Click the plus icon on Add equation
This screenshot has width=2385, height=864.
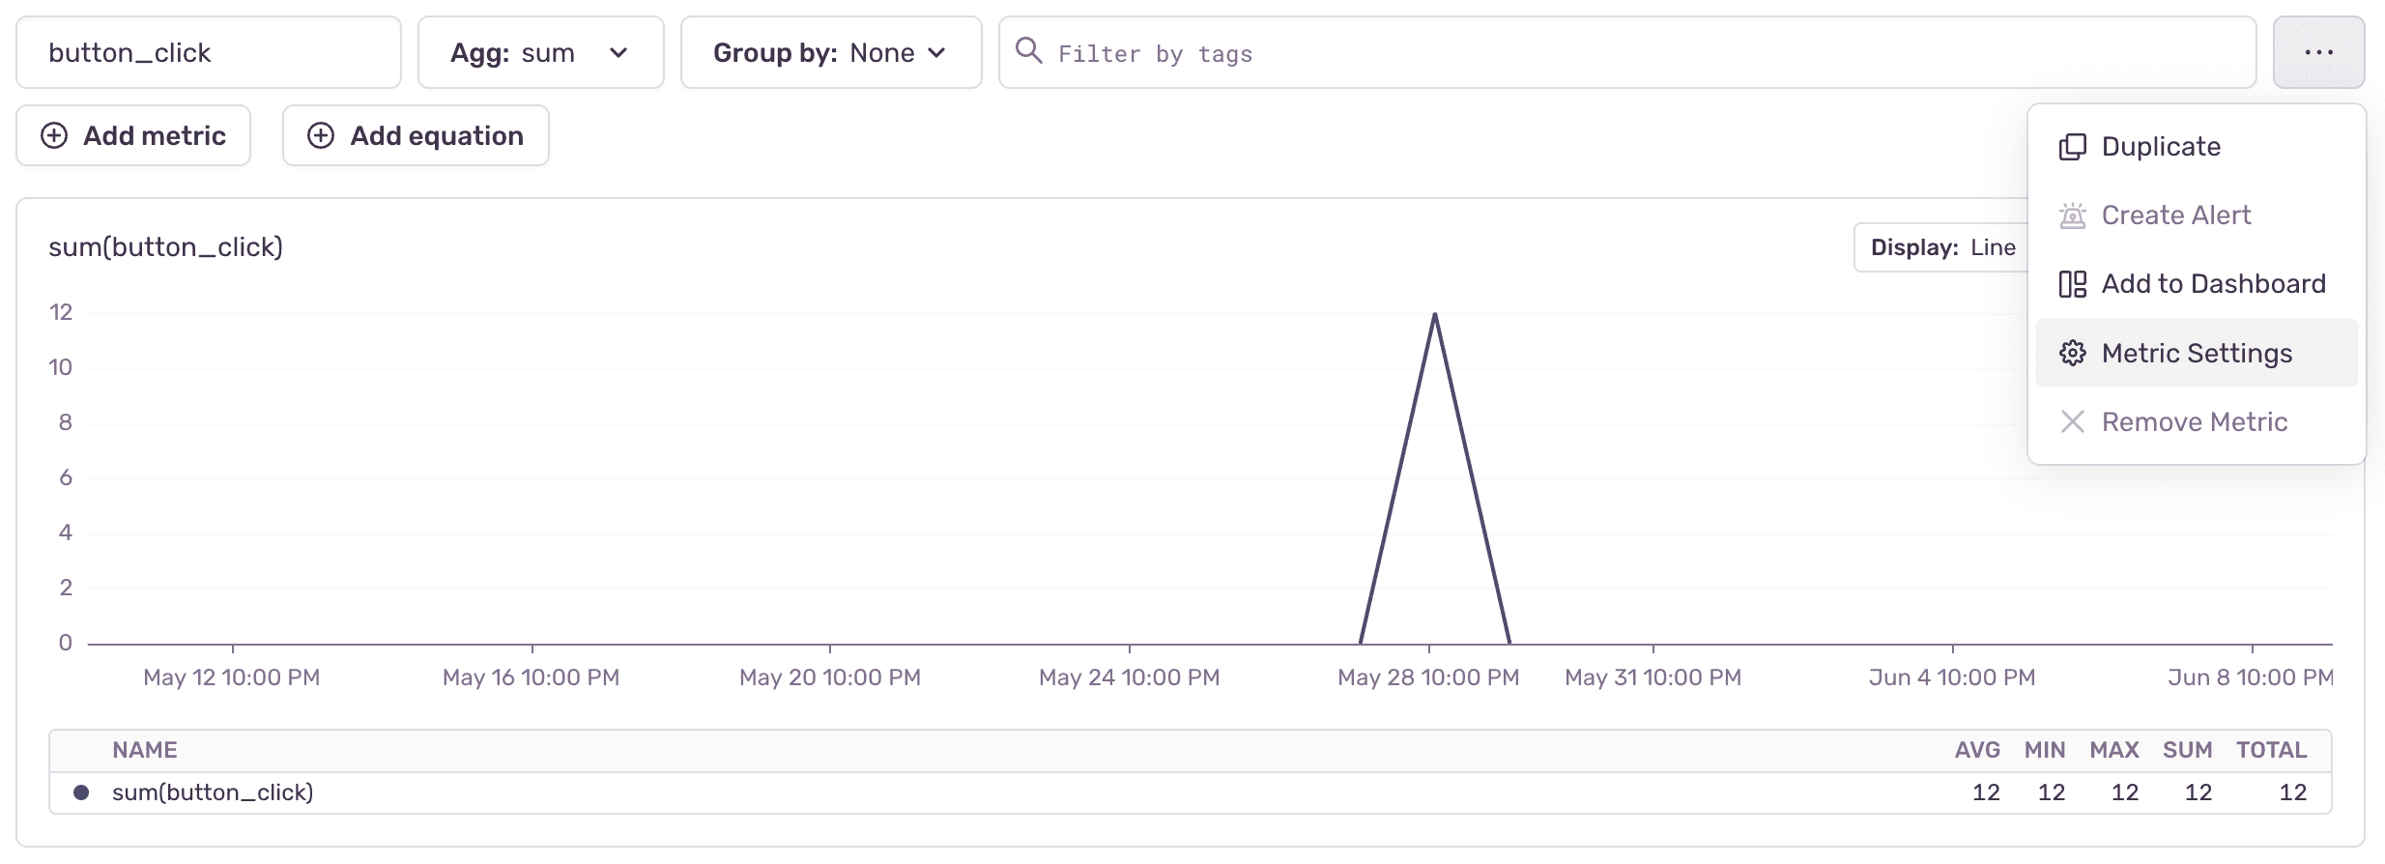click(x=321, y=136)
